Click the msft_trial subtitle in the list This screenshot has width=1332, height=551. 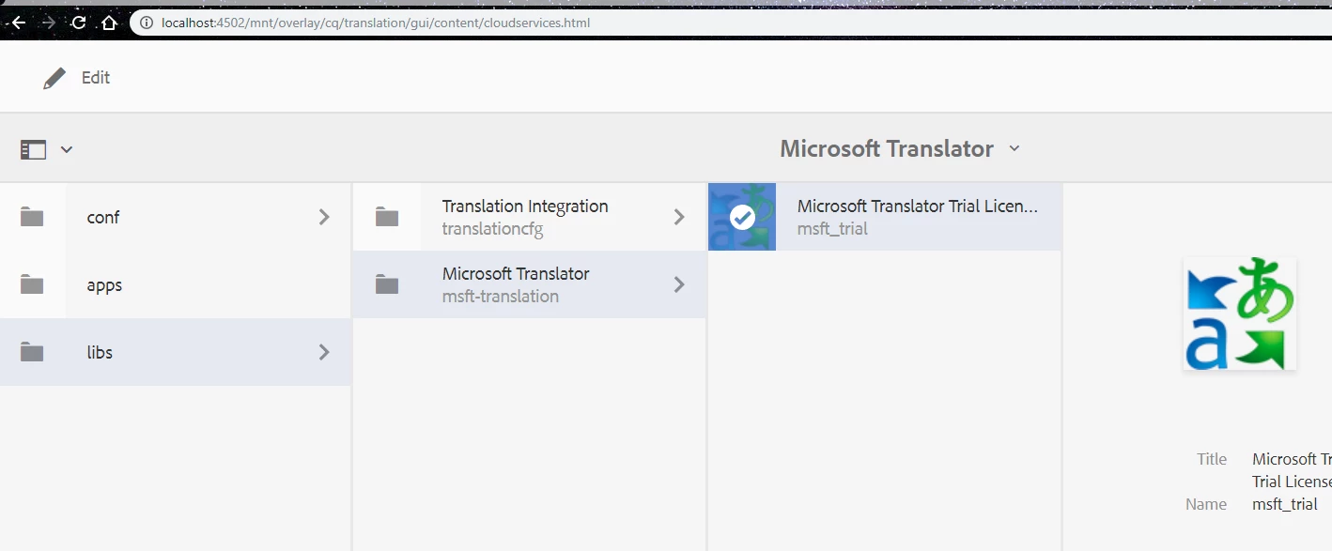(832, 229)
